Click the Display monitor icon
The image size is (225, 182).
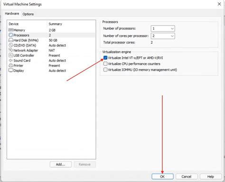coord(11,70)
